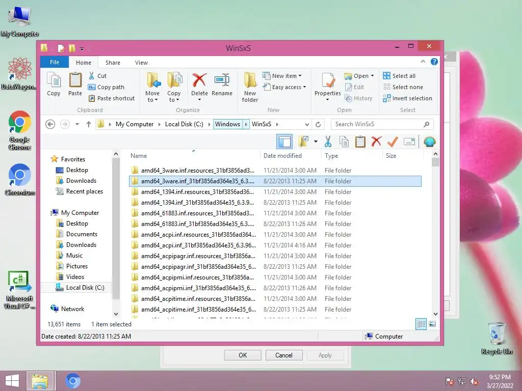This screenshot has width=522, height=391.
Task: Switch to the Home ribbon tab
Action: pos(84,63)
